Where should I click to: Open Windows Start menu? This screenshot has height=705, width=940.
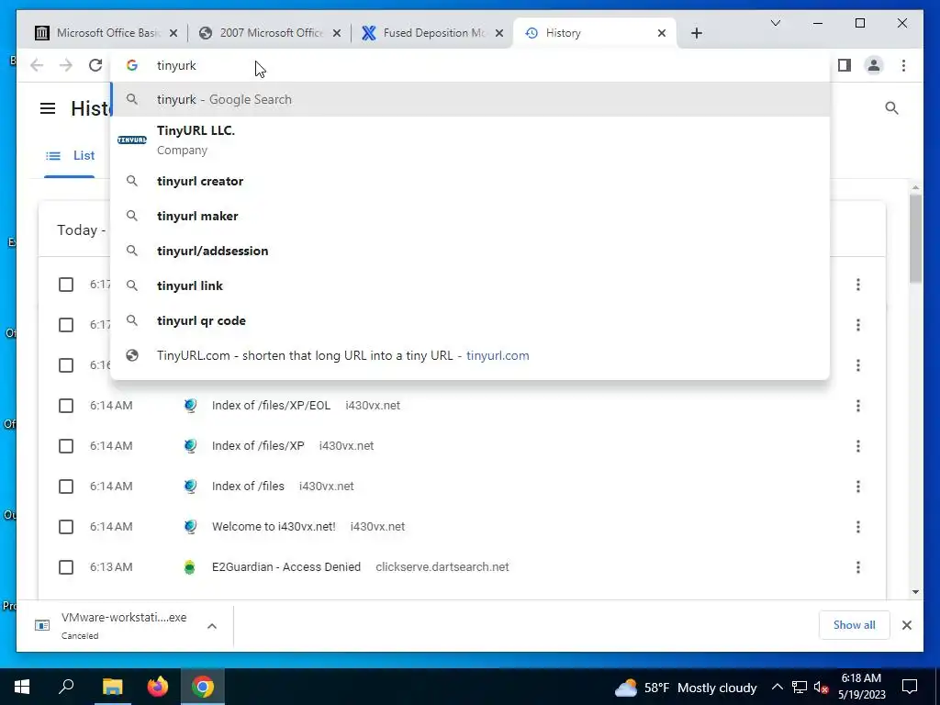pos(22,687)
